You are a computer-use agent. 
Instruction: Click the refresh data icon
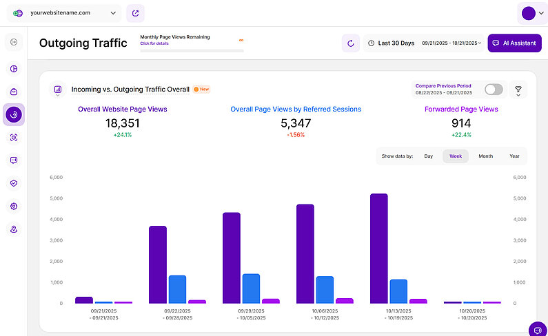coord(351,43)
